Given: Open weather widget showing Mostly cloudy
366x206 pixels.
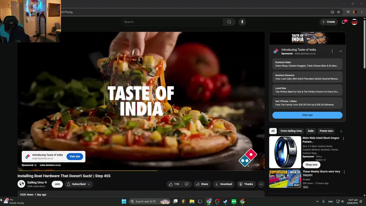Looking at the screenshot, I should pyautogui.click(x=14, y=201).
